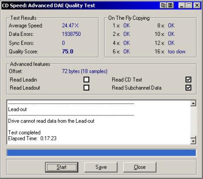203x179 pixels.
Task: Click the floppy disk save icon
Action: pyautogui.click(x=170, y=6)
